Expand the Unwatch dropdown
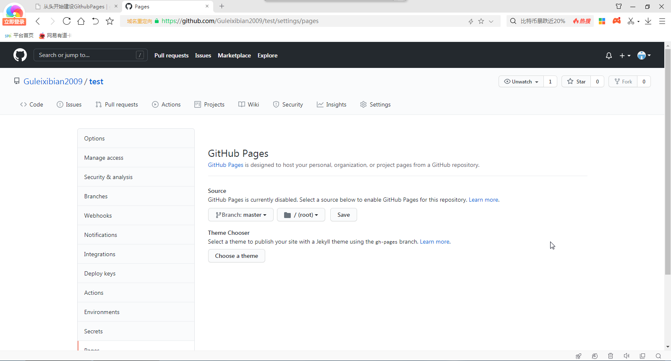Screen dimensions: 671x361 521,81
